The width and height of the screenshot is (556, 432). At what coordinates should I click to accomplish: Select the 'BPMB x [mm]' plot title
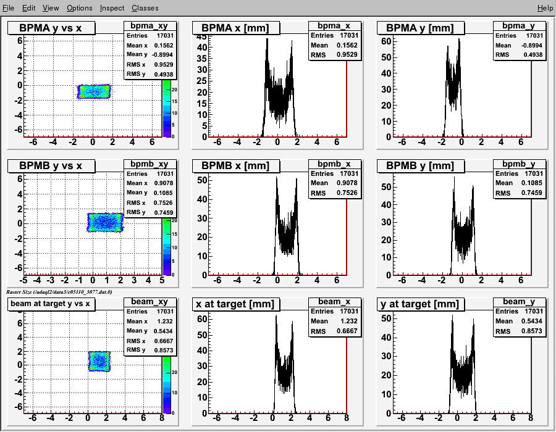(x=236, y=166)
